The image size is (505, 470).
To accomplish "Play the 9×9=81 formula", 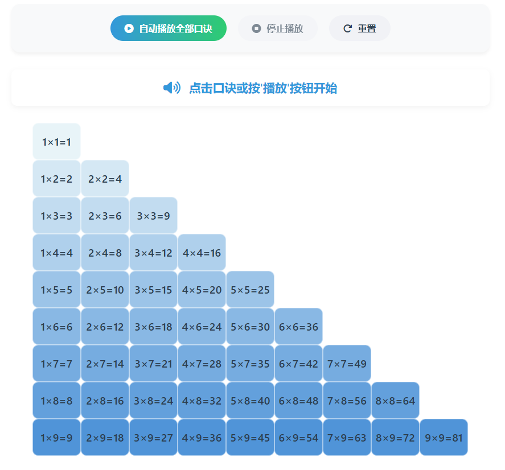I will tap(444, 438).
